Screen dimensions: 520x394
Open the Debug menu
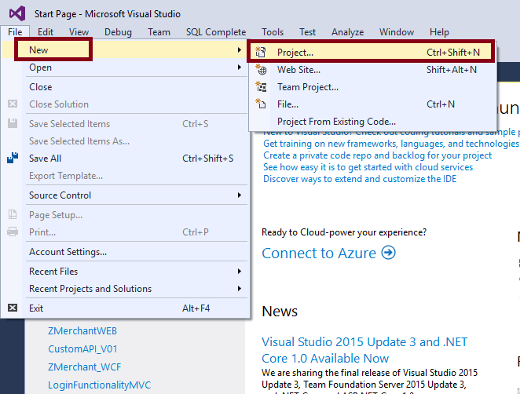pos(118,32)
